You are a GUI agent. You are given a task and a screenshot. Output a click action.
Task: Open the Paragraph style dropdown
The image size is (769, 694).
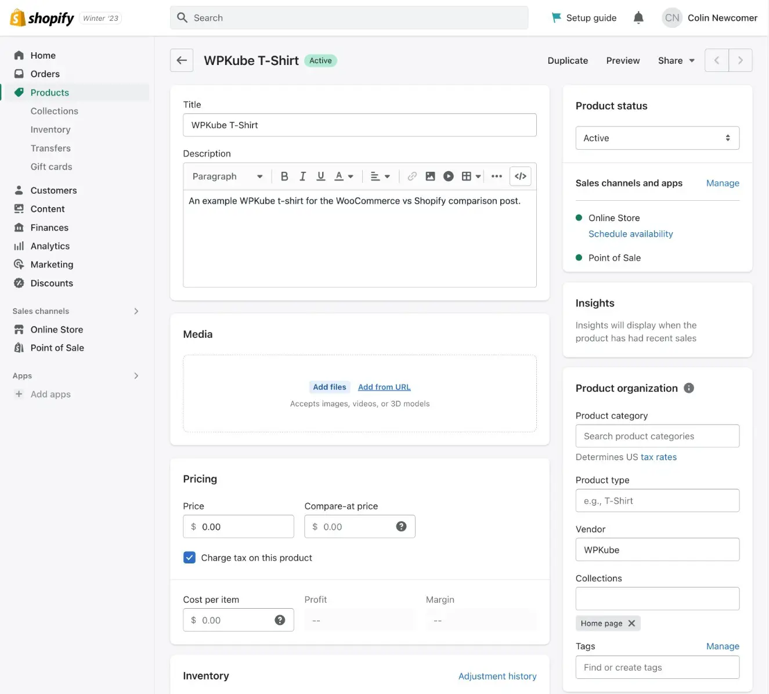[228, 176]
